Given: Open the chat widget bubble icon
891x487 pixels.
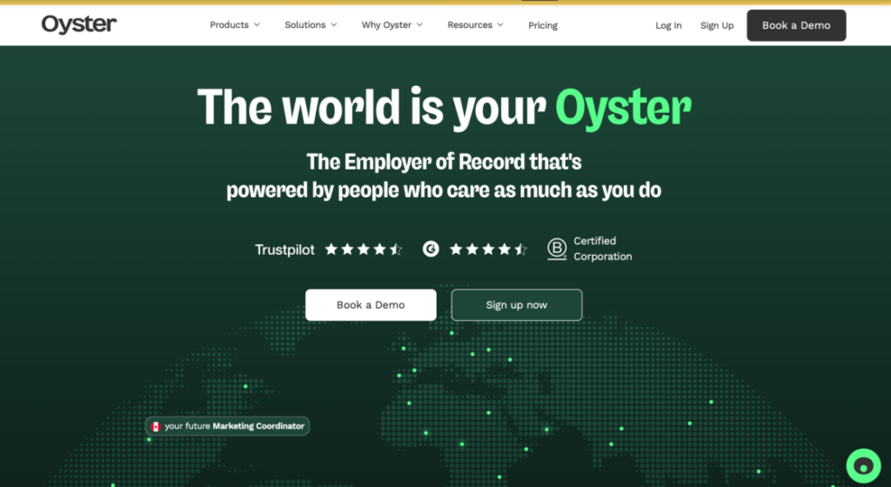Looking at the screenshot, I should [863, 466].
